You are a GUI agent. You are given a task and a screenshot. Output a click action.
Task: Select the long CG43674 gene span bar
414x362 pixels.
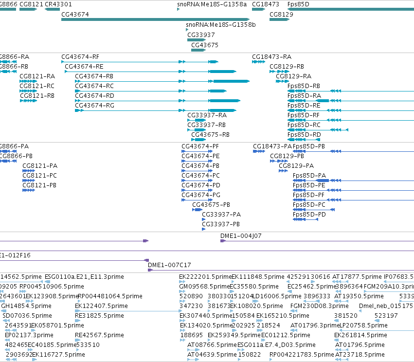(x=156, y=19)
